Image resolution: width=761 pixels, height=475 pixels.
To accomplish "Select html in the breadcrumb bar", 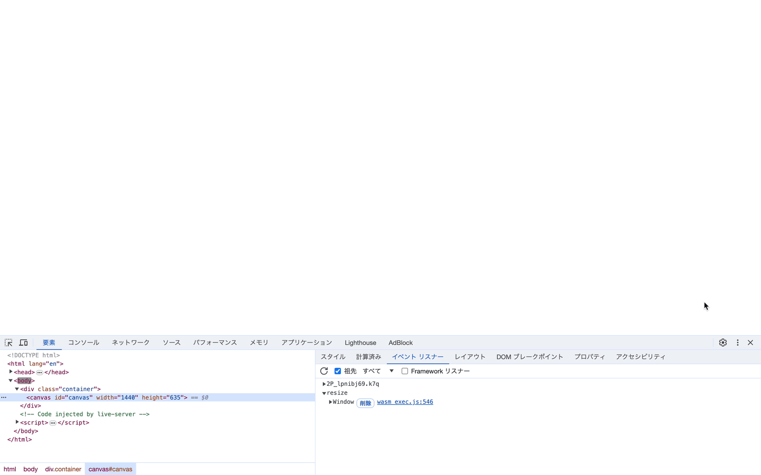I will tap(10, 469).
